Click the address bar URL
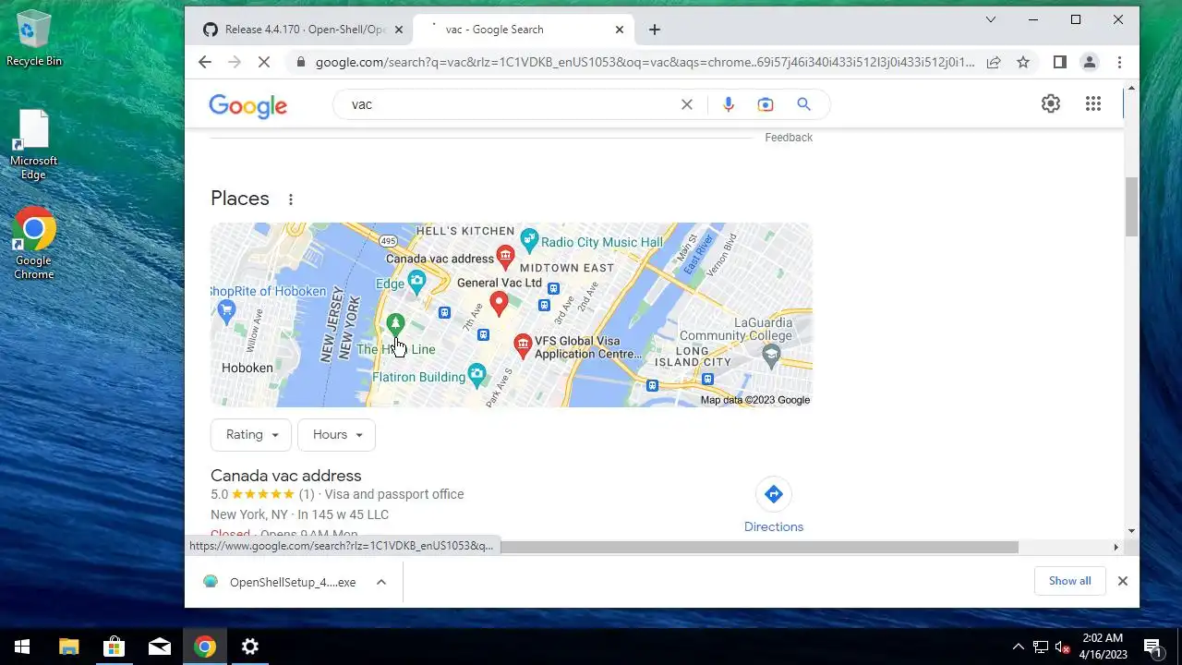 pyautogui.click(x=644, y=62)
